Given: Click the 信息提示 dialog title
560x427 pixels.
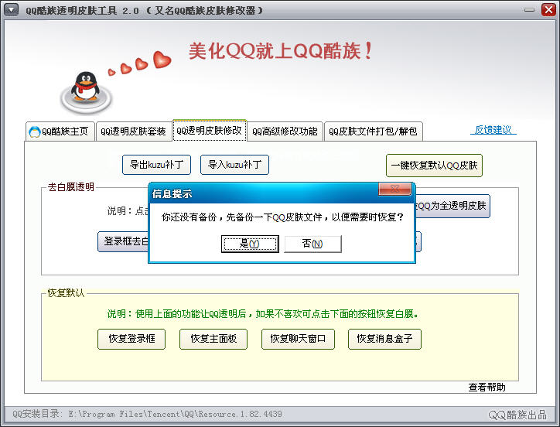Looking at the screenshot, I should [172, 193].
